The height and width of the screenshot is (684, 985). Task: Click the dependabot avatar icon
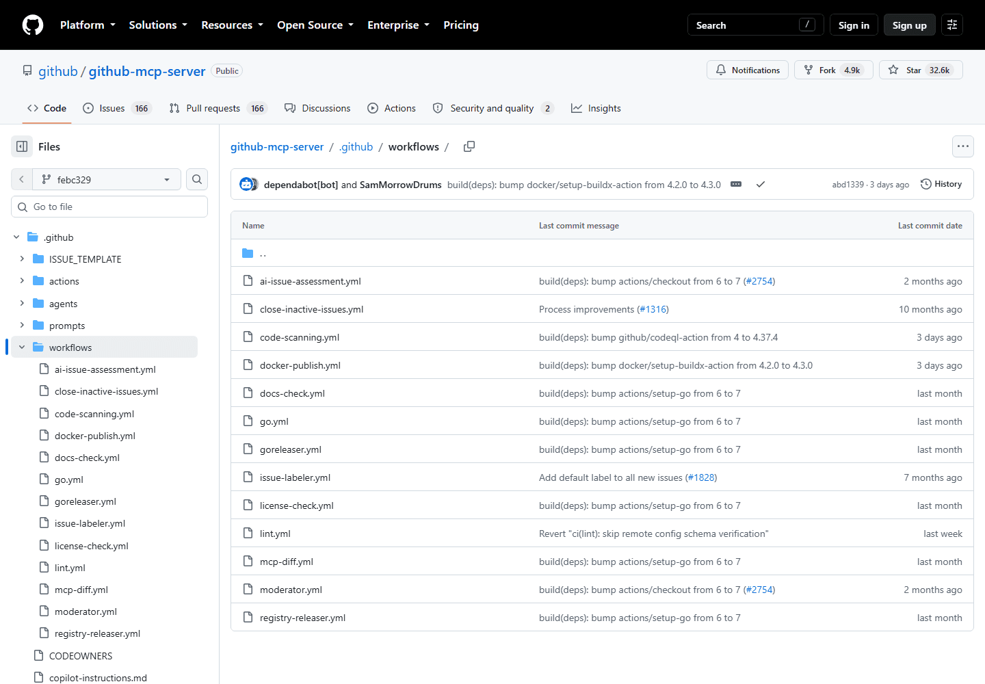pos(246,185)
